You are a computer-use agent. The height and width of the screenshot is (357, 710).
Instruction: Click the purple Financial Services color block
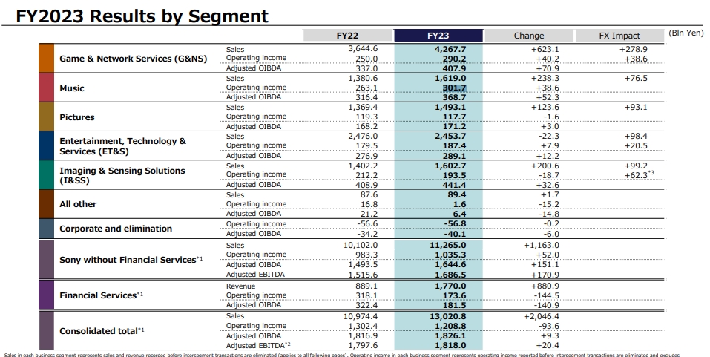click(46, 295)
